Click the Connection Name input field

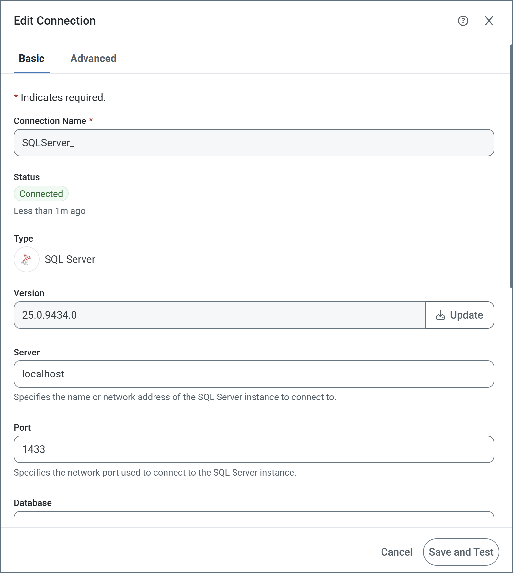[x=254, y=143]
